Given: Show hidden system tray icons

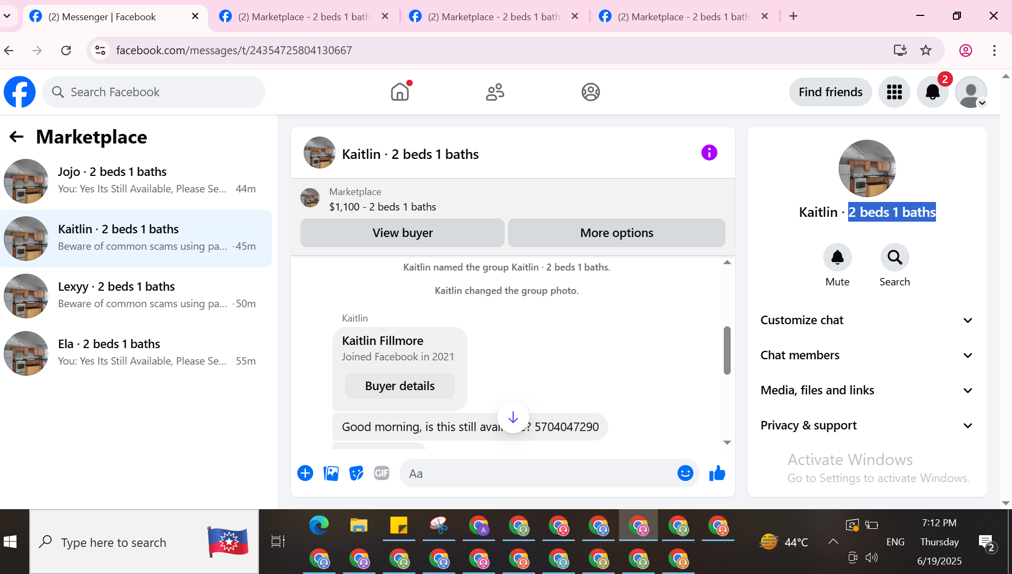Looking at the screenshot, I should [x=833, y=542].
